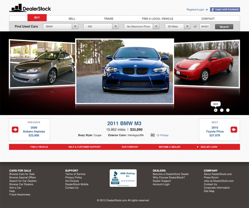Open the BMW make dropdown
The image size is (249, 208).
61,26
